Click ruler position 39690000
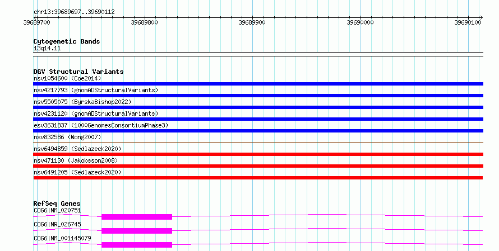The image size is (499, 251). click(361, 22)
